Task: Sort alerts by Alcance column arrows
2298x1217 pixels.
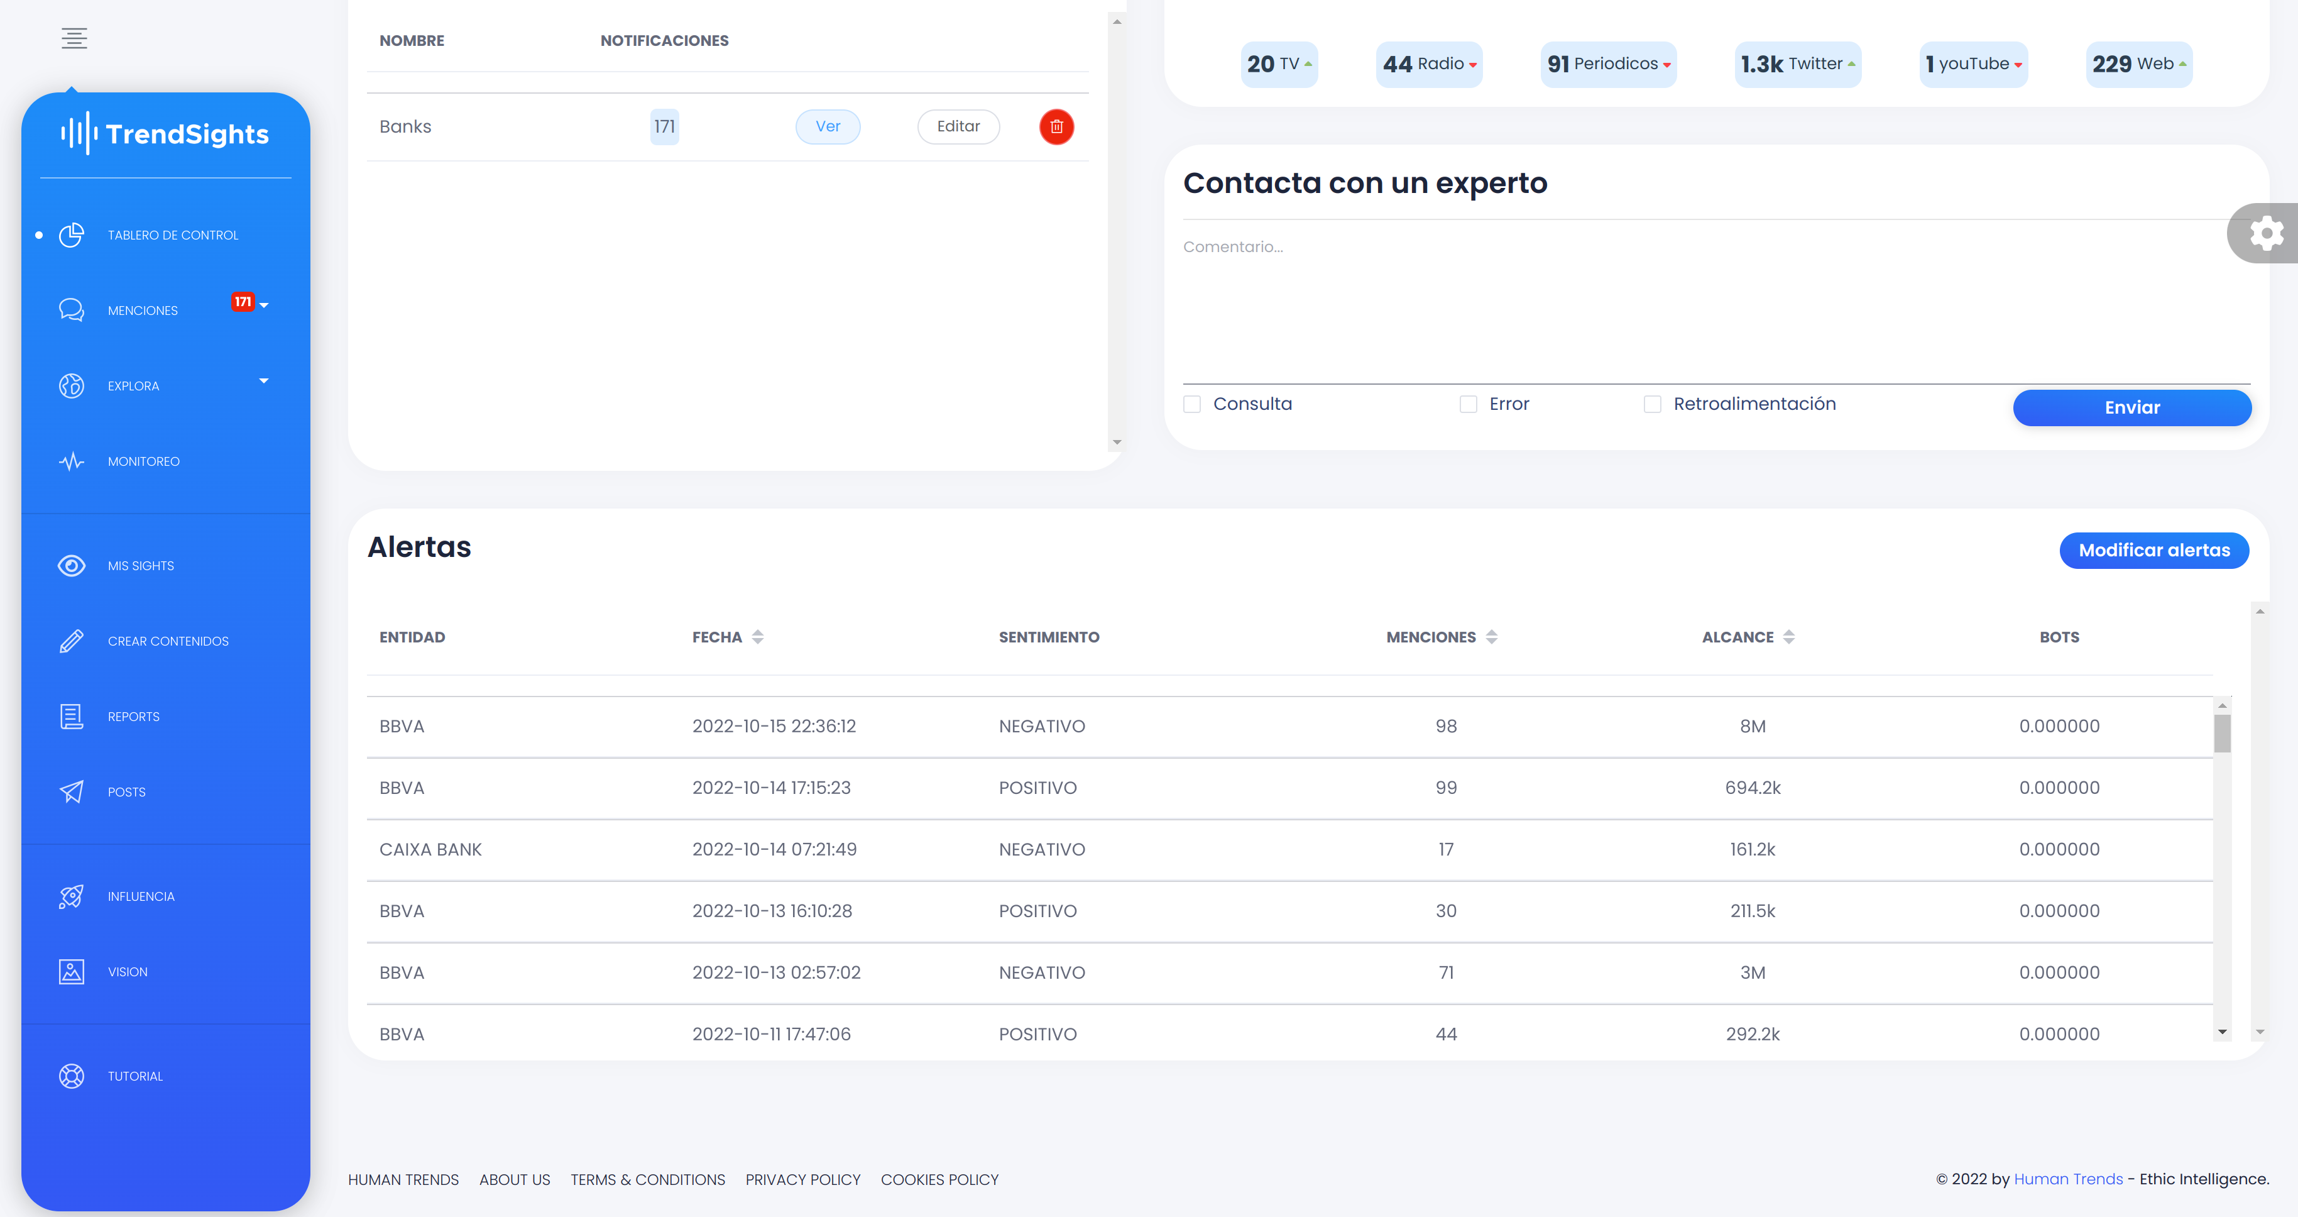Action: (x=1788, y=637)
